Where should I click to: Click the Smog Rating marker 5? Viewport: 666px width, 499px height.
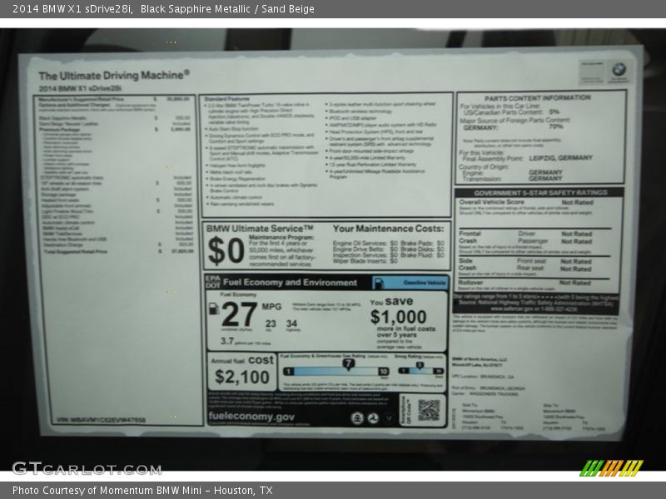coord(419,364)
